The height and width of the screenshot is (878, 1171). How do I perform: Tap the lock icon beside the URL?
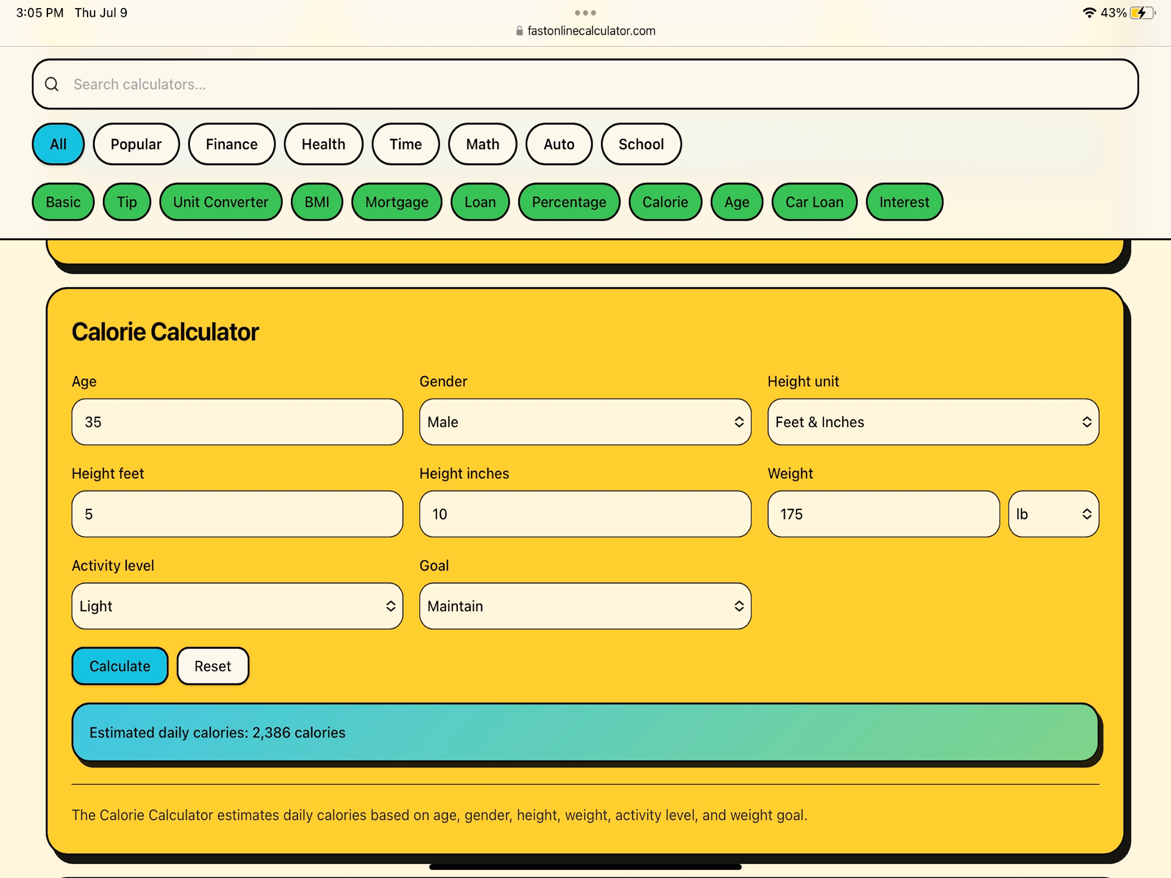point(519,31)
